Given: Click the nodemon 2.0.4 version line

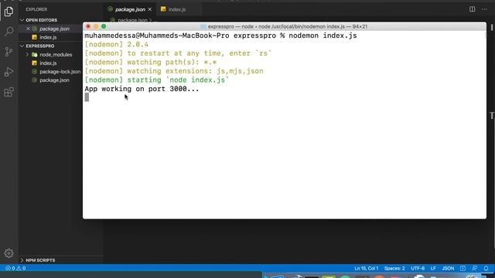Looking at the screenshot, I should [117, 45].
